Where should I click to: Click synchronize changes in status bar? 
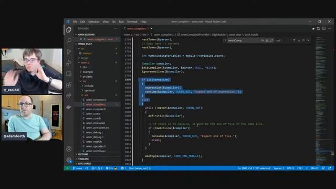point(87,168)
